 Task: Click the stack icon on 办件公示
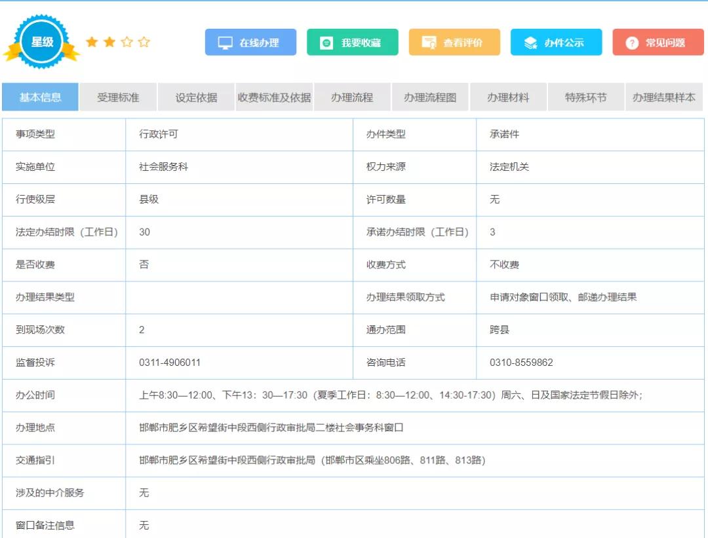530,43
